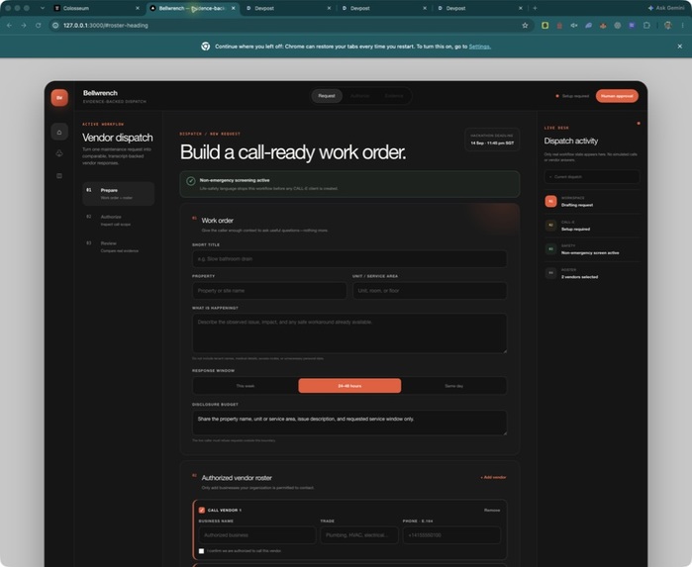Viewport: 692px width, 567px height.
Task: Select the This week response window
Action: pyautogui.click(x=246, y=386)
